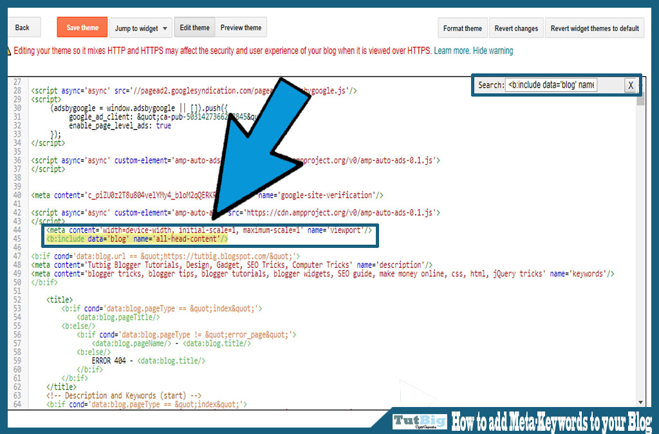Switch to the Preview theme tab
This screenshot has height=434, width=659.
[x=241, y=27]
